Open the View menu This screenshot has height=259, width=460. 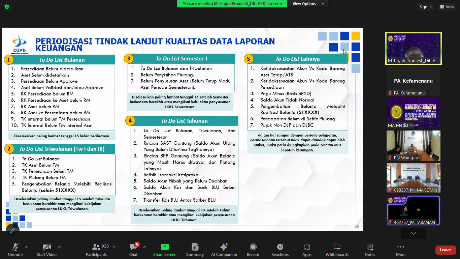(447, 6)
